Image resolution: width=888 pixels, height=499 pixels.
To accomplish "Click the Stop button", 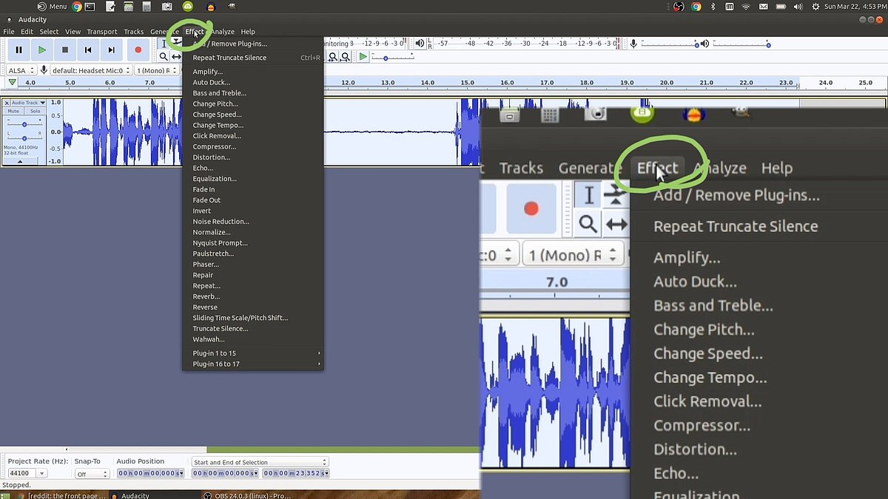I will point(65,50).
